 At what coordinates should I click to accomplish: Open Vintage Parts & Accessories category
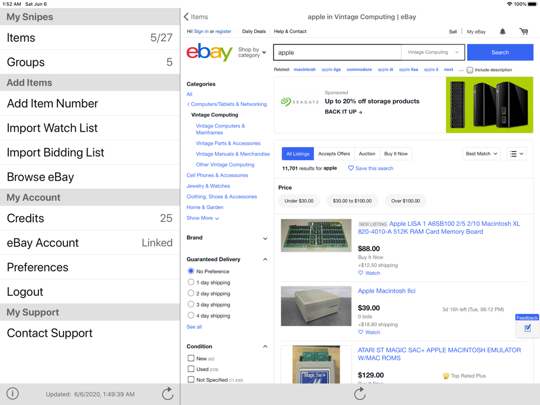[x=228, y=143]
